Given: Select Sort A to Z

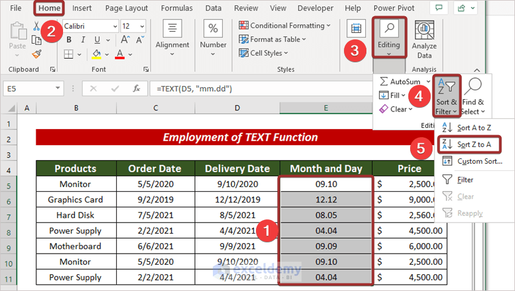Looking at the screenshot, I should (474, 128).
